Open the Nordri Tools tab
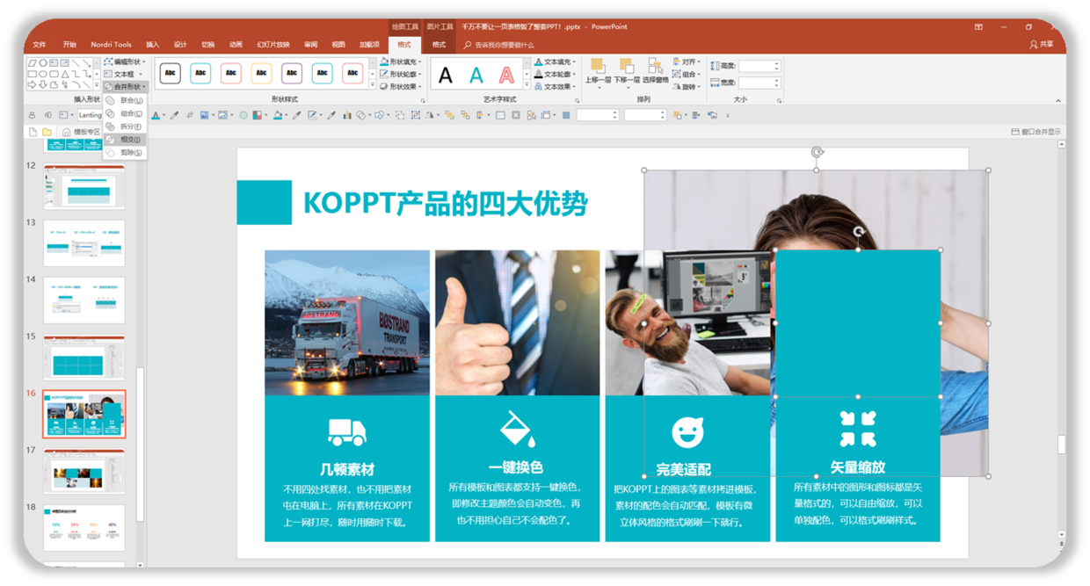Screen dimensions: 1090x586 coord(111,45)
